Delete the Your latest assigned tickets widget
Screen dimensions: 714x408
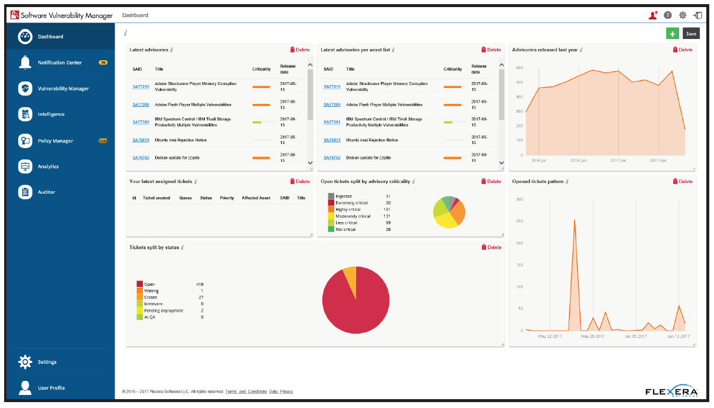coord(300,182)
